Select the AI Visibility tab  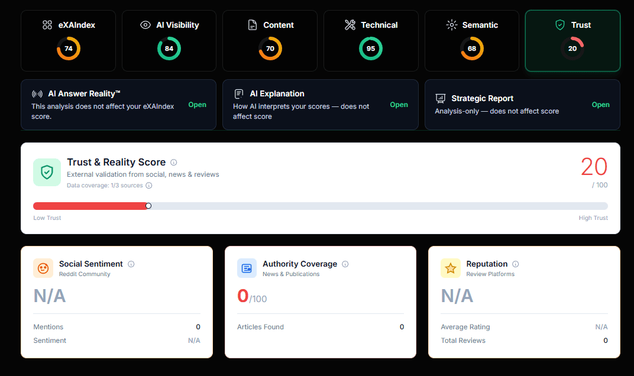click(169, 40)
